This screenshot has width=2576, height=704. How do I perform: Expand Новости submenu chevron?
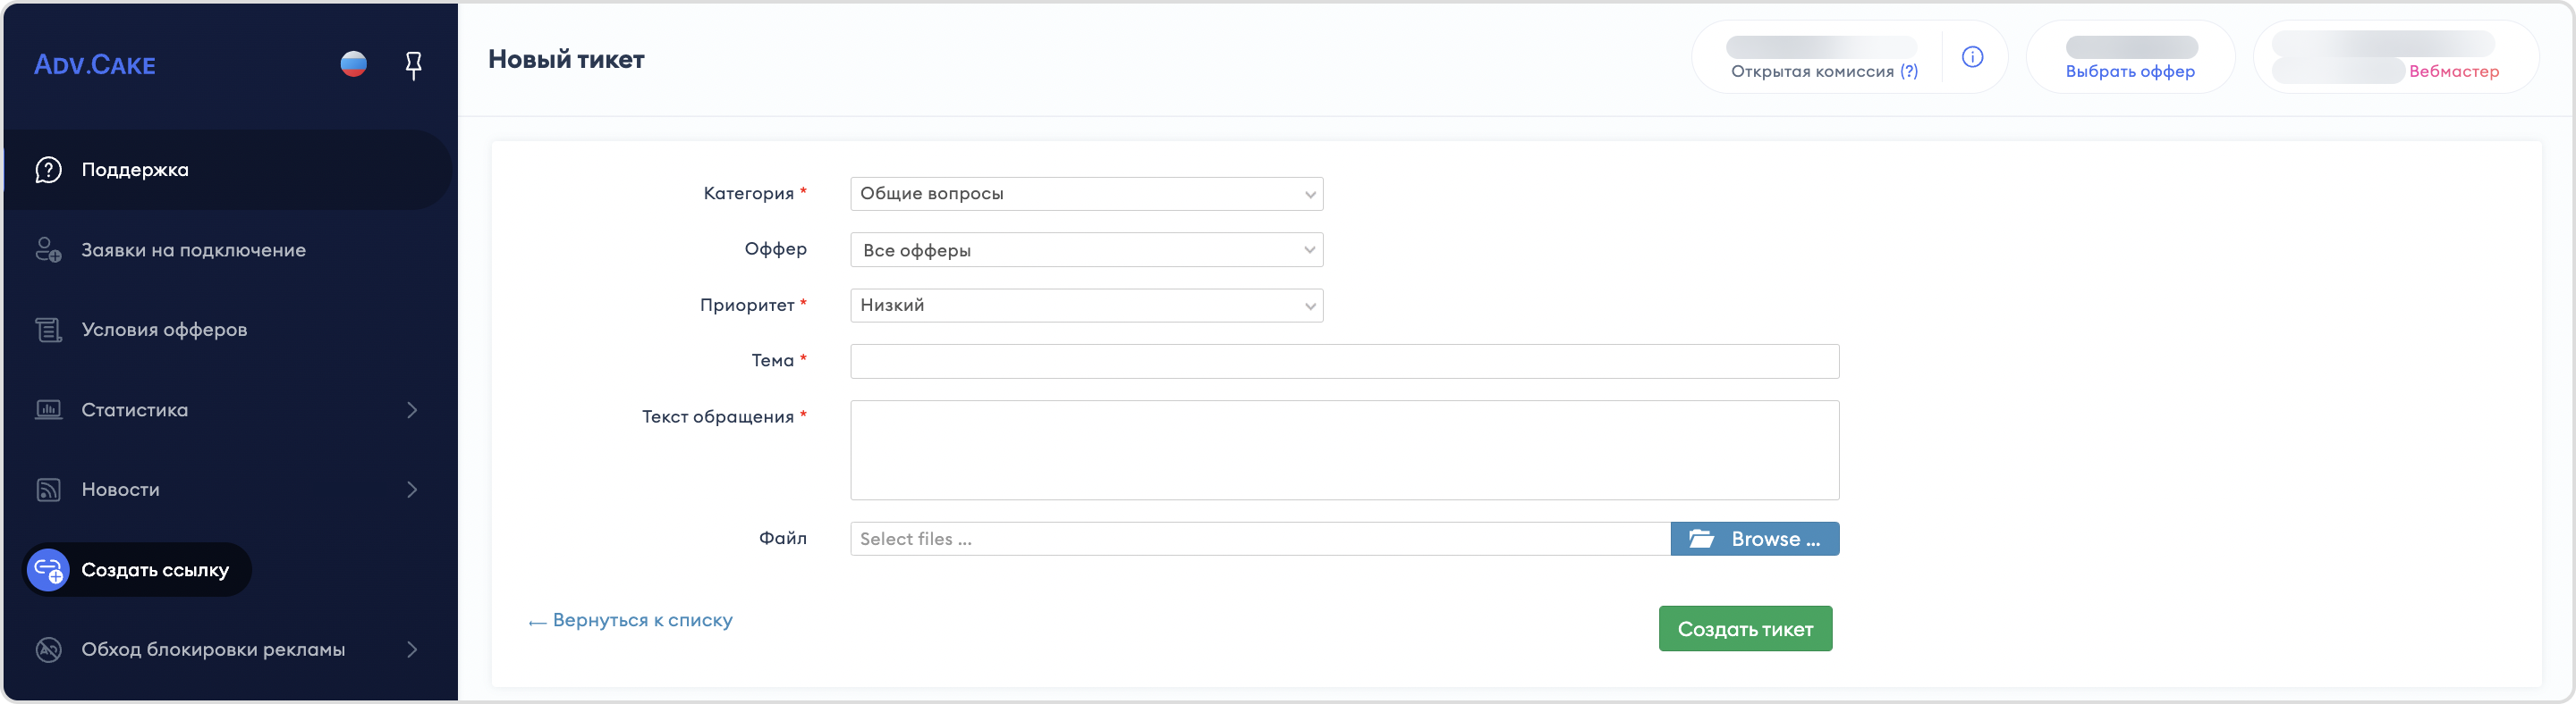pos(412,490)
